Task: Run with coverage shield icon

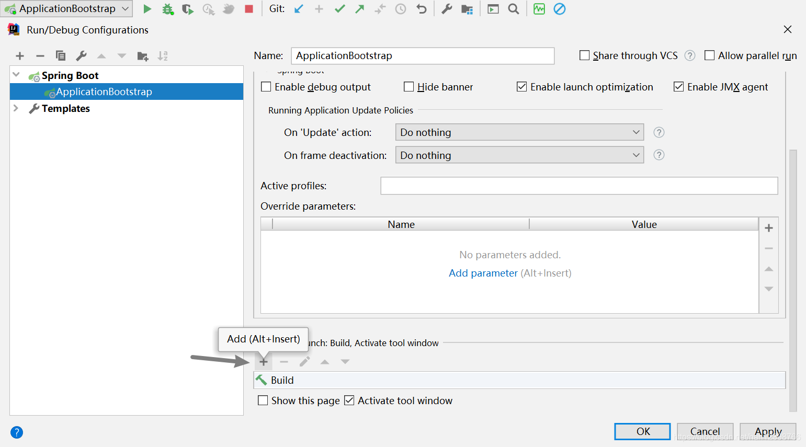Action: (187, 9)
